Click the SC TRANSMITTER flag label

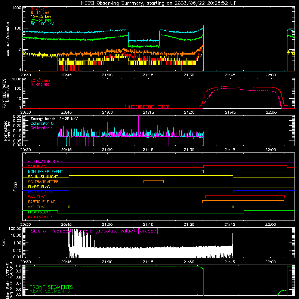click(x=43, y=182)
